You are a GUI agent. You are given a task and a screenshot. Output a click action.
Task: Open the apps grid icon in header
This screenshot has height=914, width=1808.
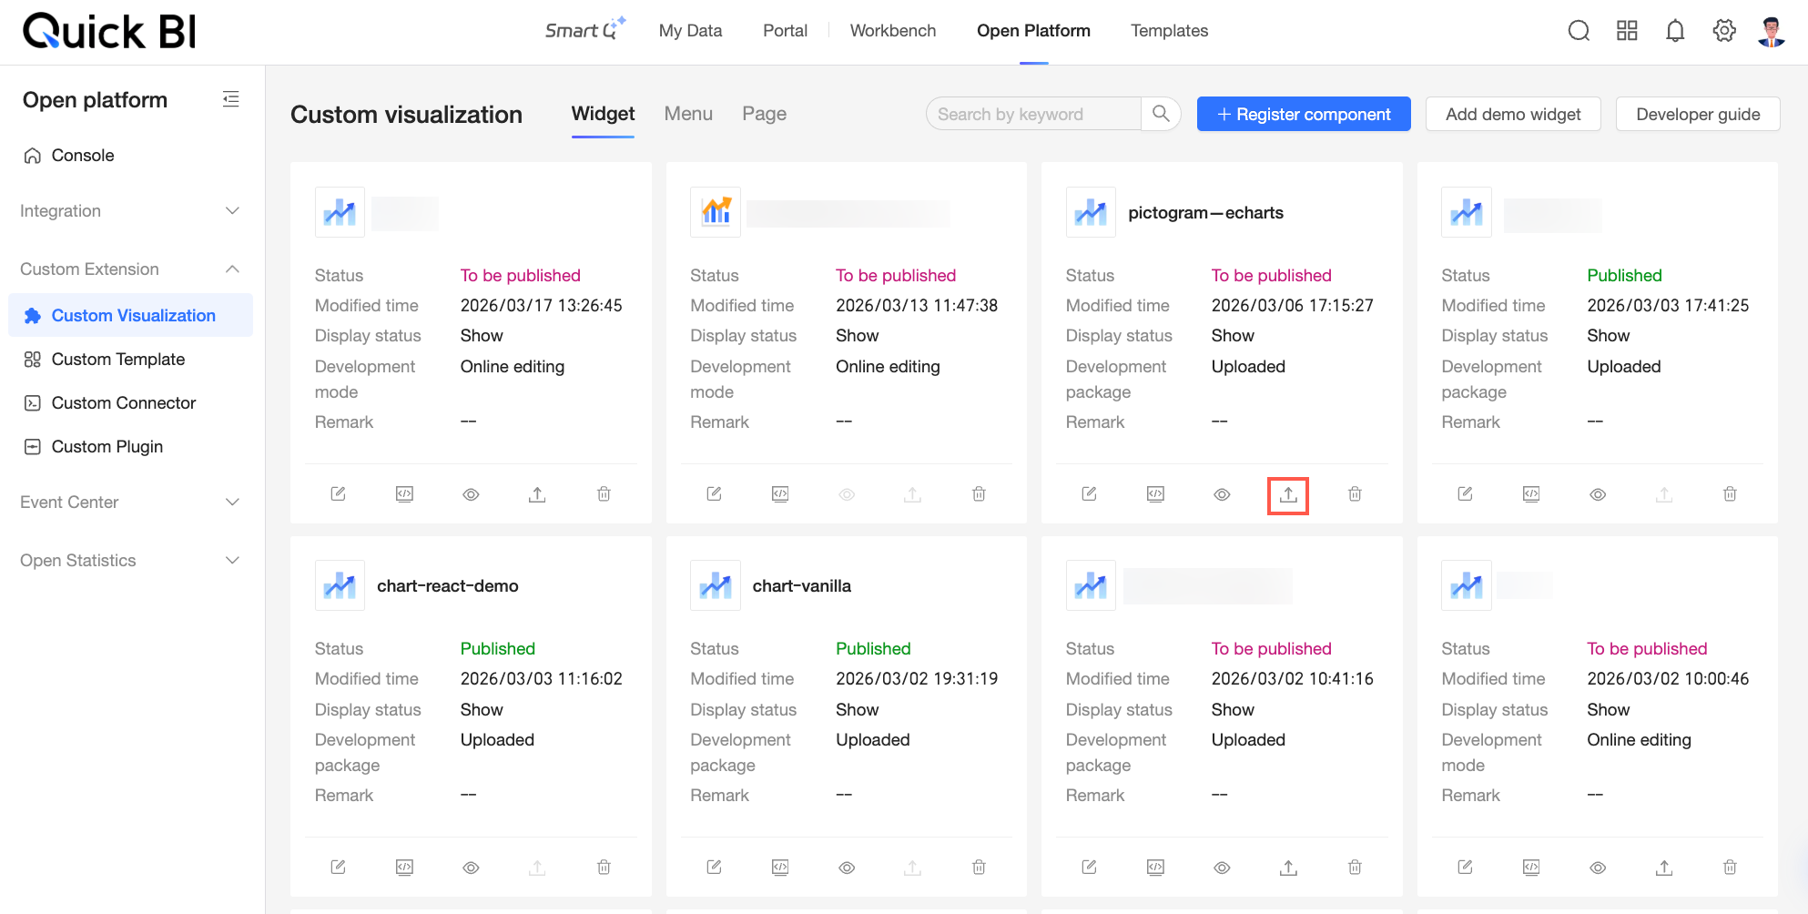[x=1627, y=31]
